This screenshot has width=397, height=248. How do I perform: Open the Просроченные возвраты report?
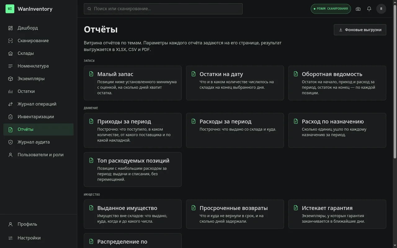pos(235,214)
